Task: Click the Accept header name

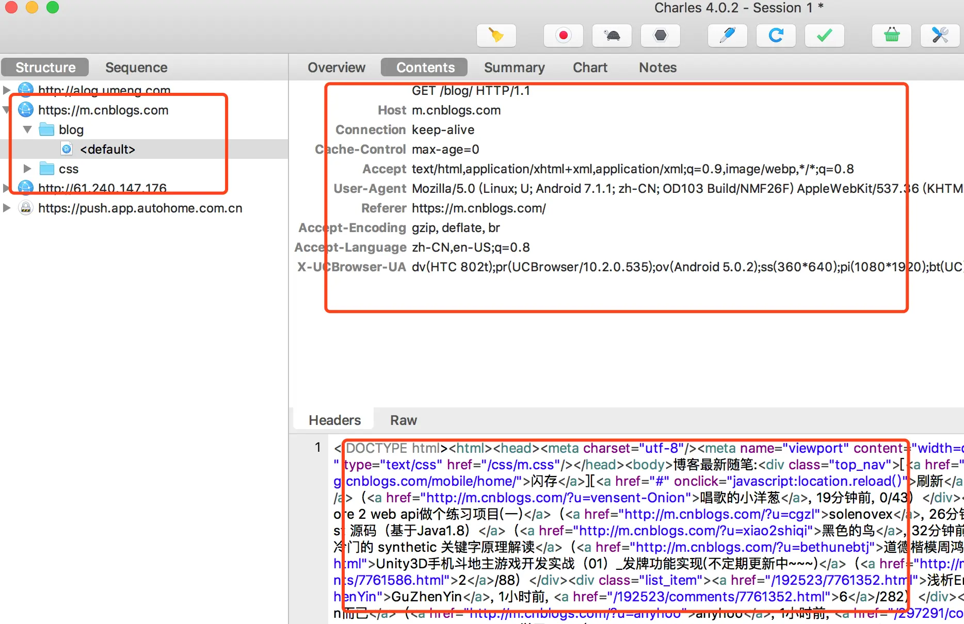Action: tap(384, 169)
